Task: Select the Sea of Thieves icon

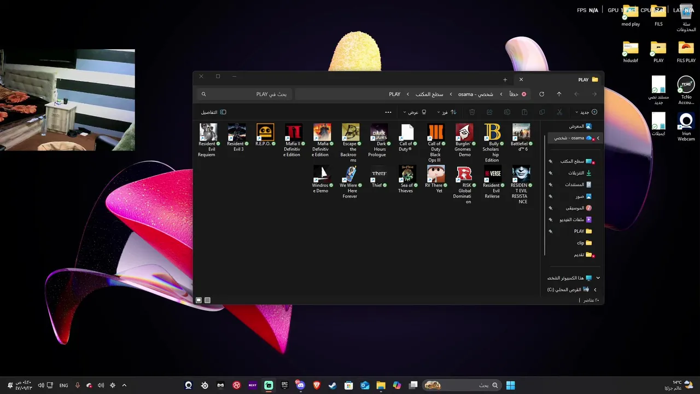Action: coord(407,179)
